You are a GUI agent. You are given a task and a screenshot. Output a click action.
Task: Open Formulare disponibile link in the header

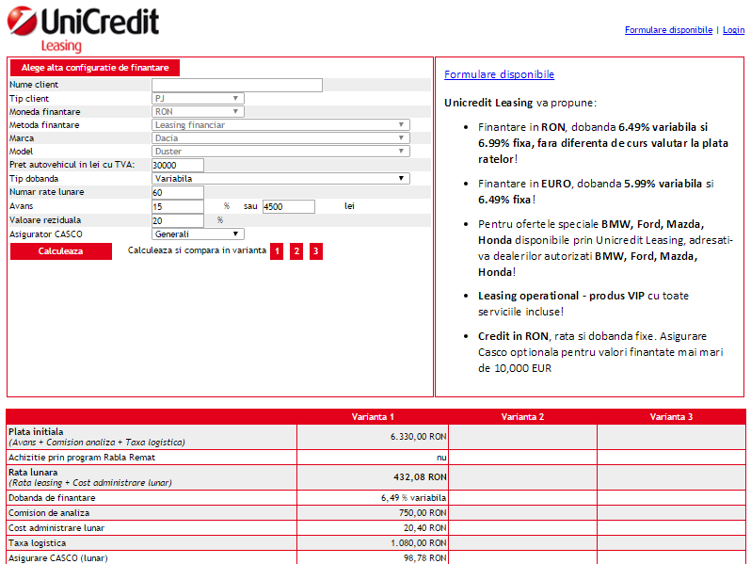tap(668, 30)
